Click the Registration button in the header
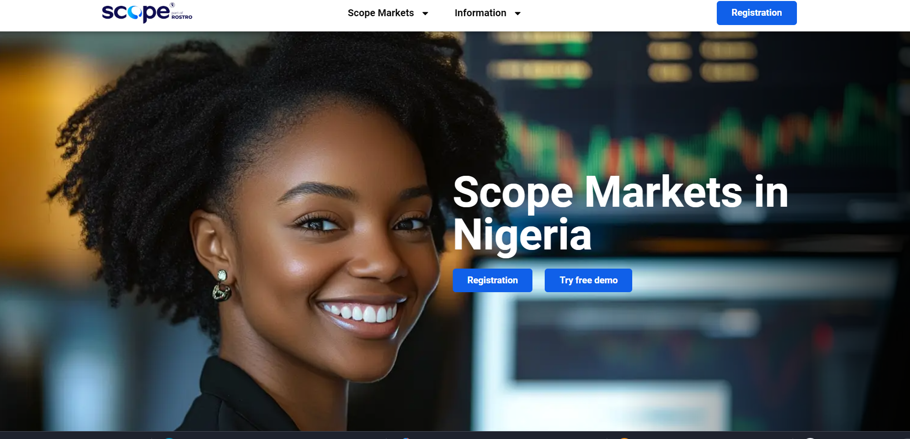The height and width of the screenshot is (439, 910). tap(757, 13)
